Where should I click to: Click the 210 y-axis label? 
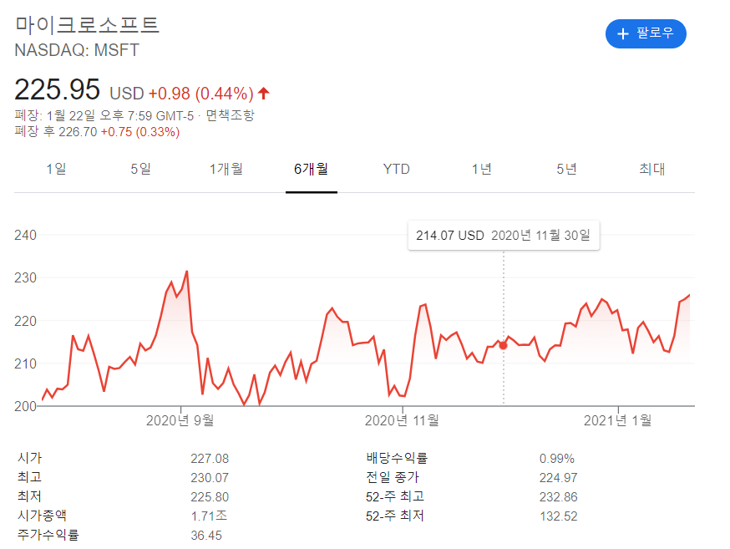(x=25, y=363)
